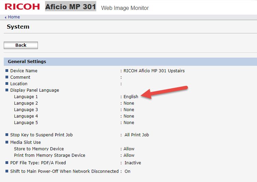This screenshot has height=182, width=257.
Task: Click the Language 2 label
Action: point(26,103)
